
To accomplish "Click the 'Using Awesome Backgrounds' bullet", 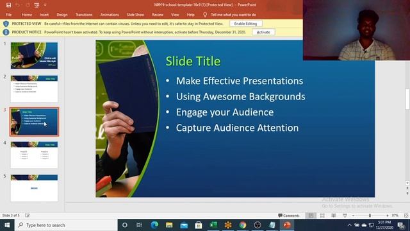I will click(240, 97).
